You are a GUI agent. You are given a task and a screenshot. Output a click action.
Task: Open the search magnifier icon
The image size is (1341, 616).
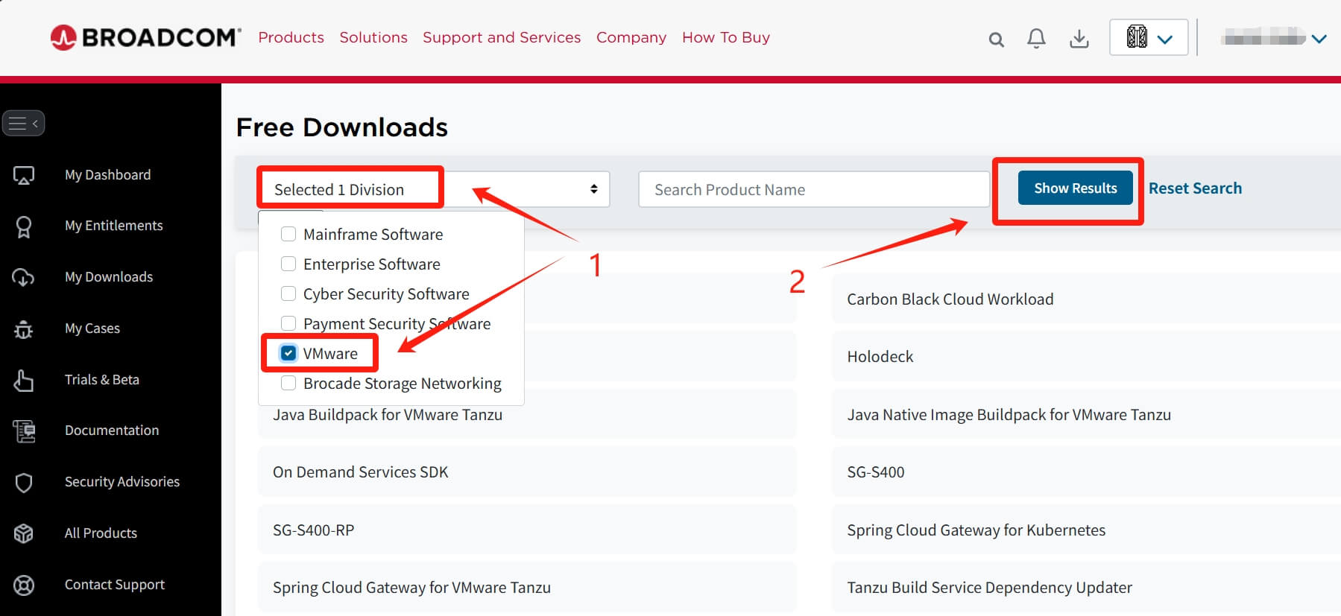tap(996, 39)
